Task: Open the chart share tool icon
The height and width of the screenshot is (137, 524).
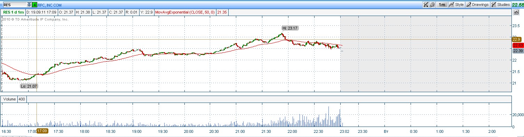Action: (425, 5)
